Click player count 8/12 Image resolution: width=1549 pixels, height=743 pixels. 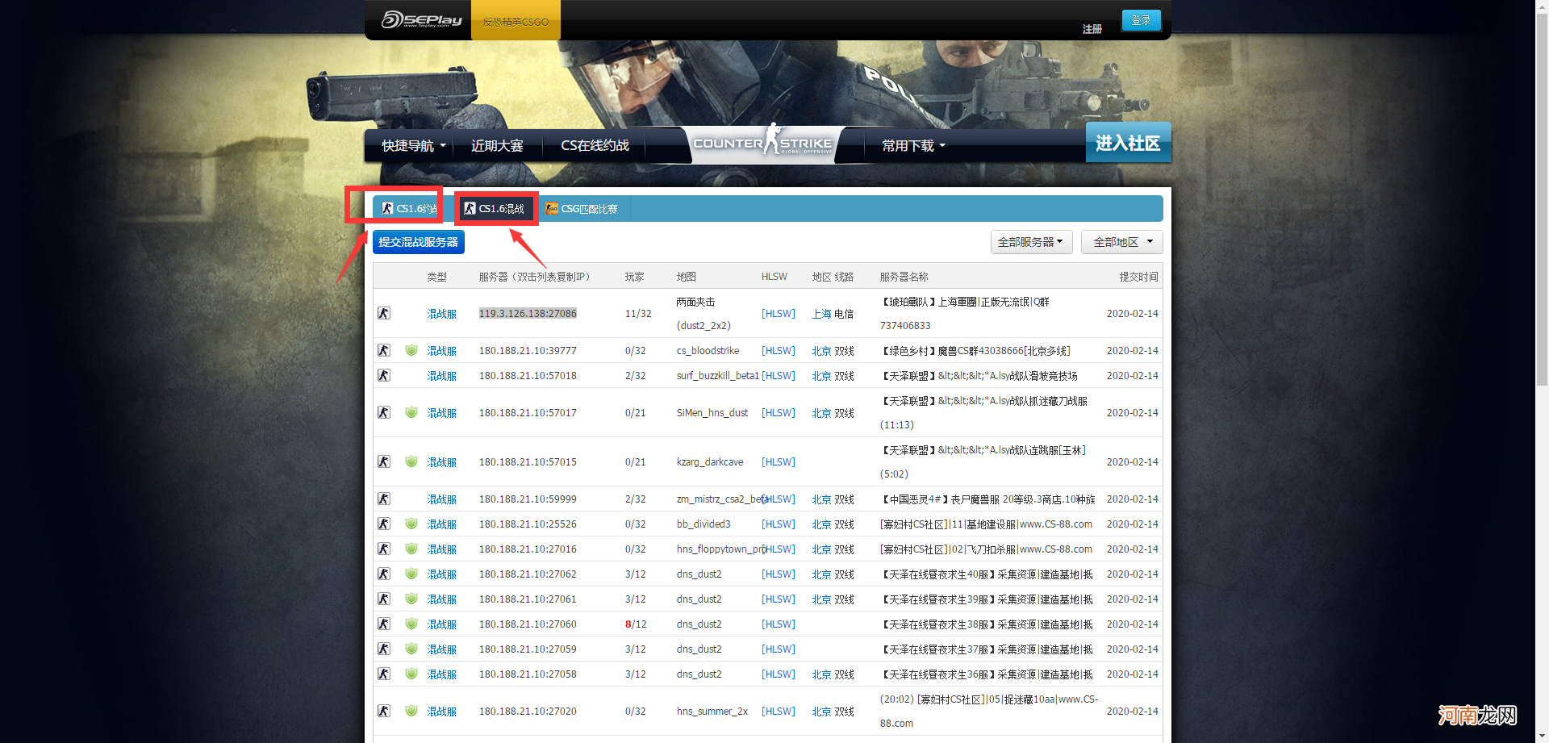(636, 624)
